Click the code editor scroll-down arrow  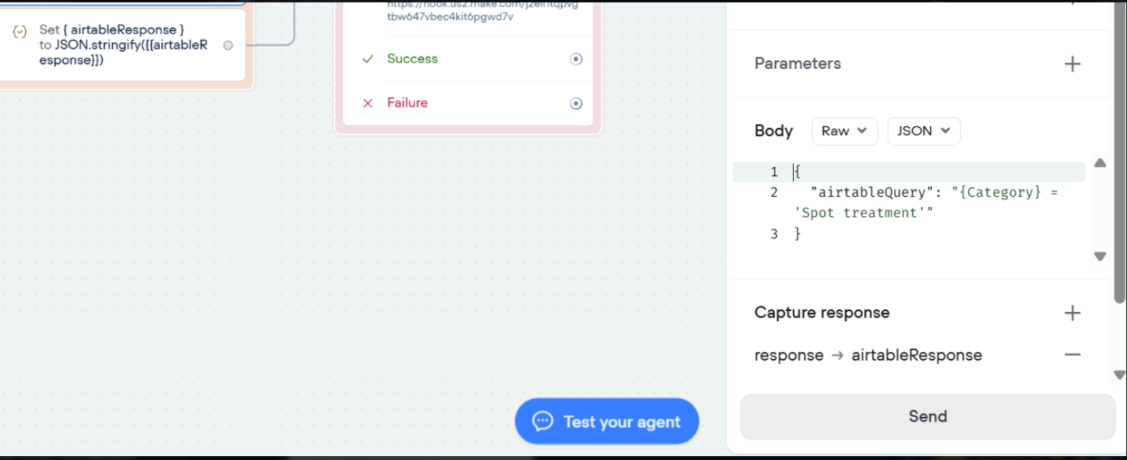(1100, 256)
